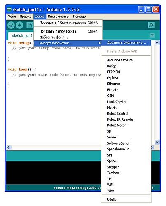Select the EEPROM library

coord(126,72)
